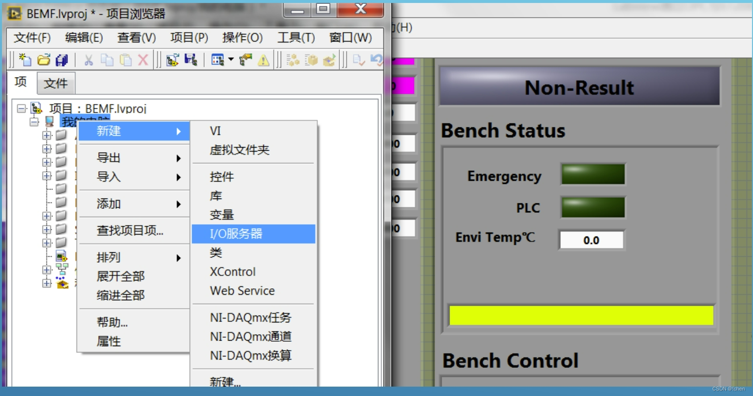Open the 添加 submenu
The image size is (753, 396).
click(x=133, y=203)
